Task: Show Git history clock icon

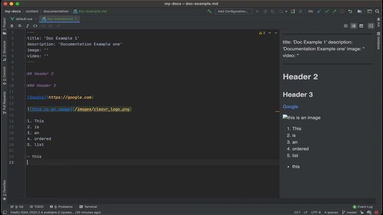Action: tap(342, 11)
